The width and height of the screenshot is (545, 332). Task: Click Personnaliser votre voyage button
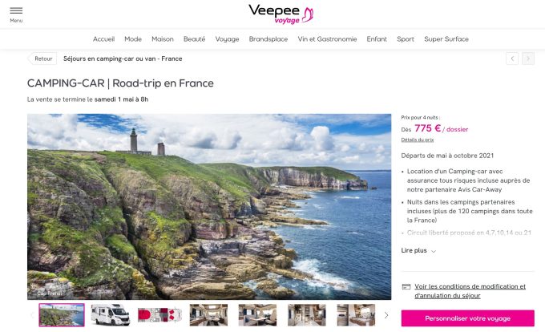(x=467, y=318)
